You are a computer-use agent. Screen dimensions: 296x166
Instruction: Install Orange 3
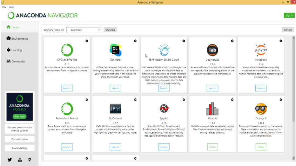261,147
